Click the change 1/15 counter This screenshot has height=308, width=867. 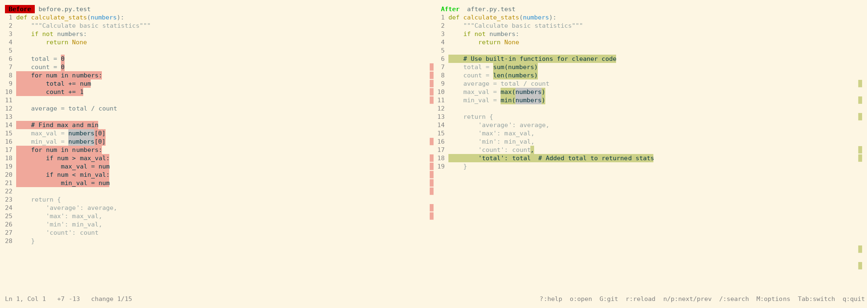111,299
